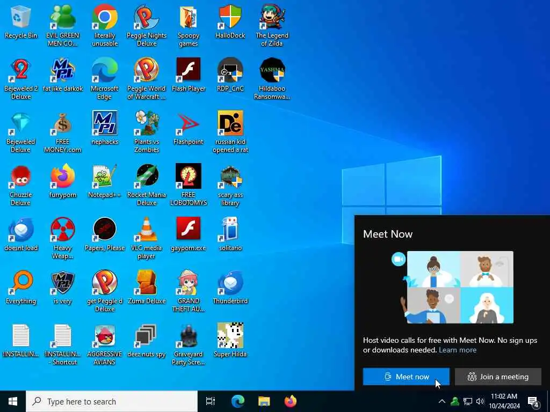Launch Edge from the taskbar
Image resolution: width=550 pixels, height=412 pixels.
[237, 401]
